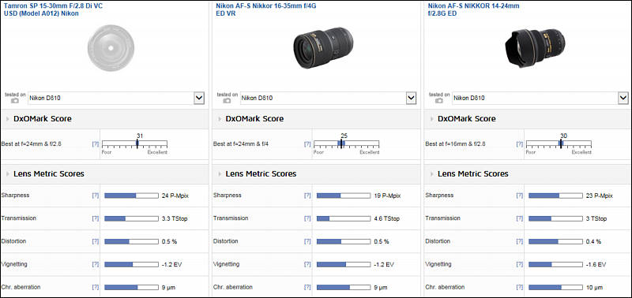Click Distortion help [?] in Nikon 16-35mm column
632x298 pixels.
(x=307, y=241)
